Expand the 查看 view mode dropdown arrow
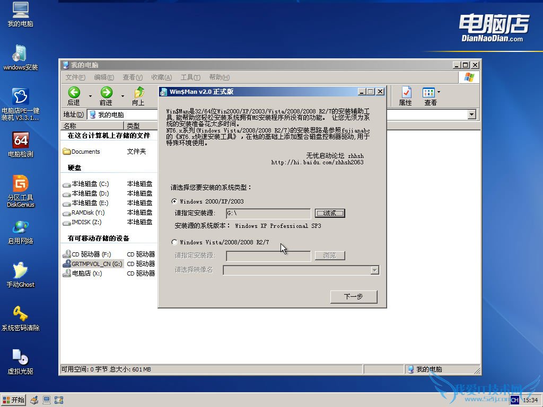The image size is (543, 407). click(x=439, y=92)
